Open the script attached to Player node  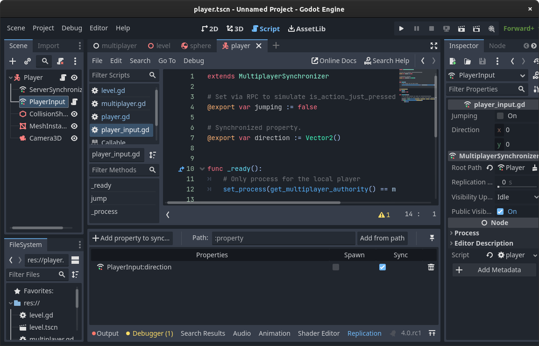(63, 78)
